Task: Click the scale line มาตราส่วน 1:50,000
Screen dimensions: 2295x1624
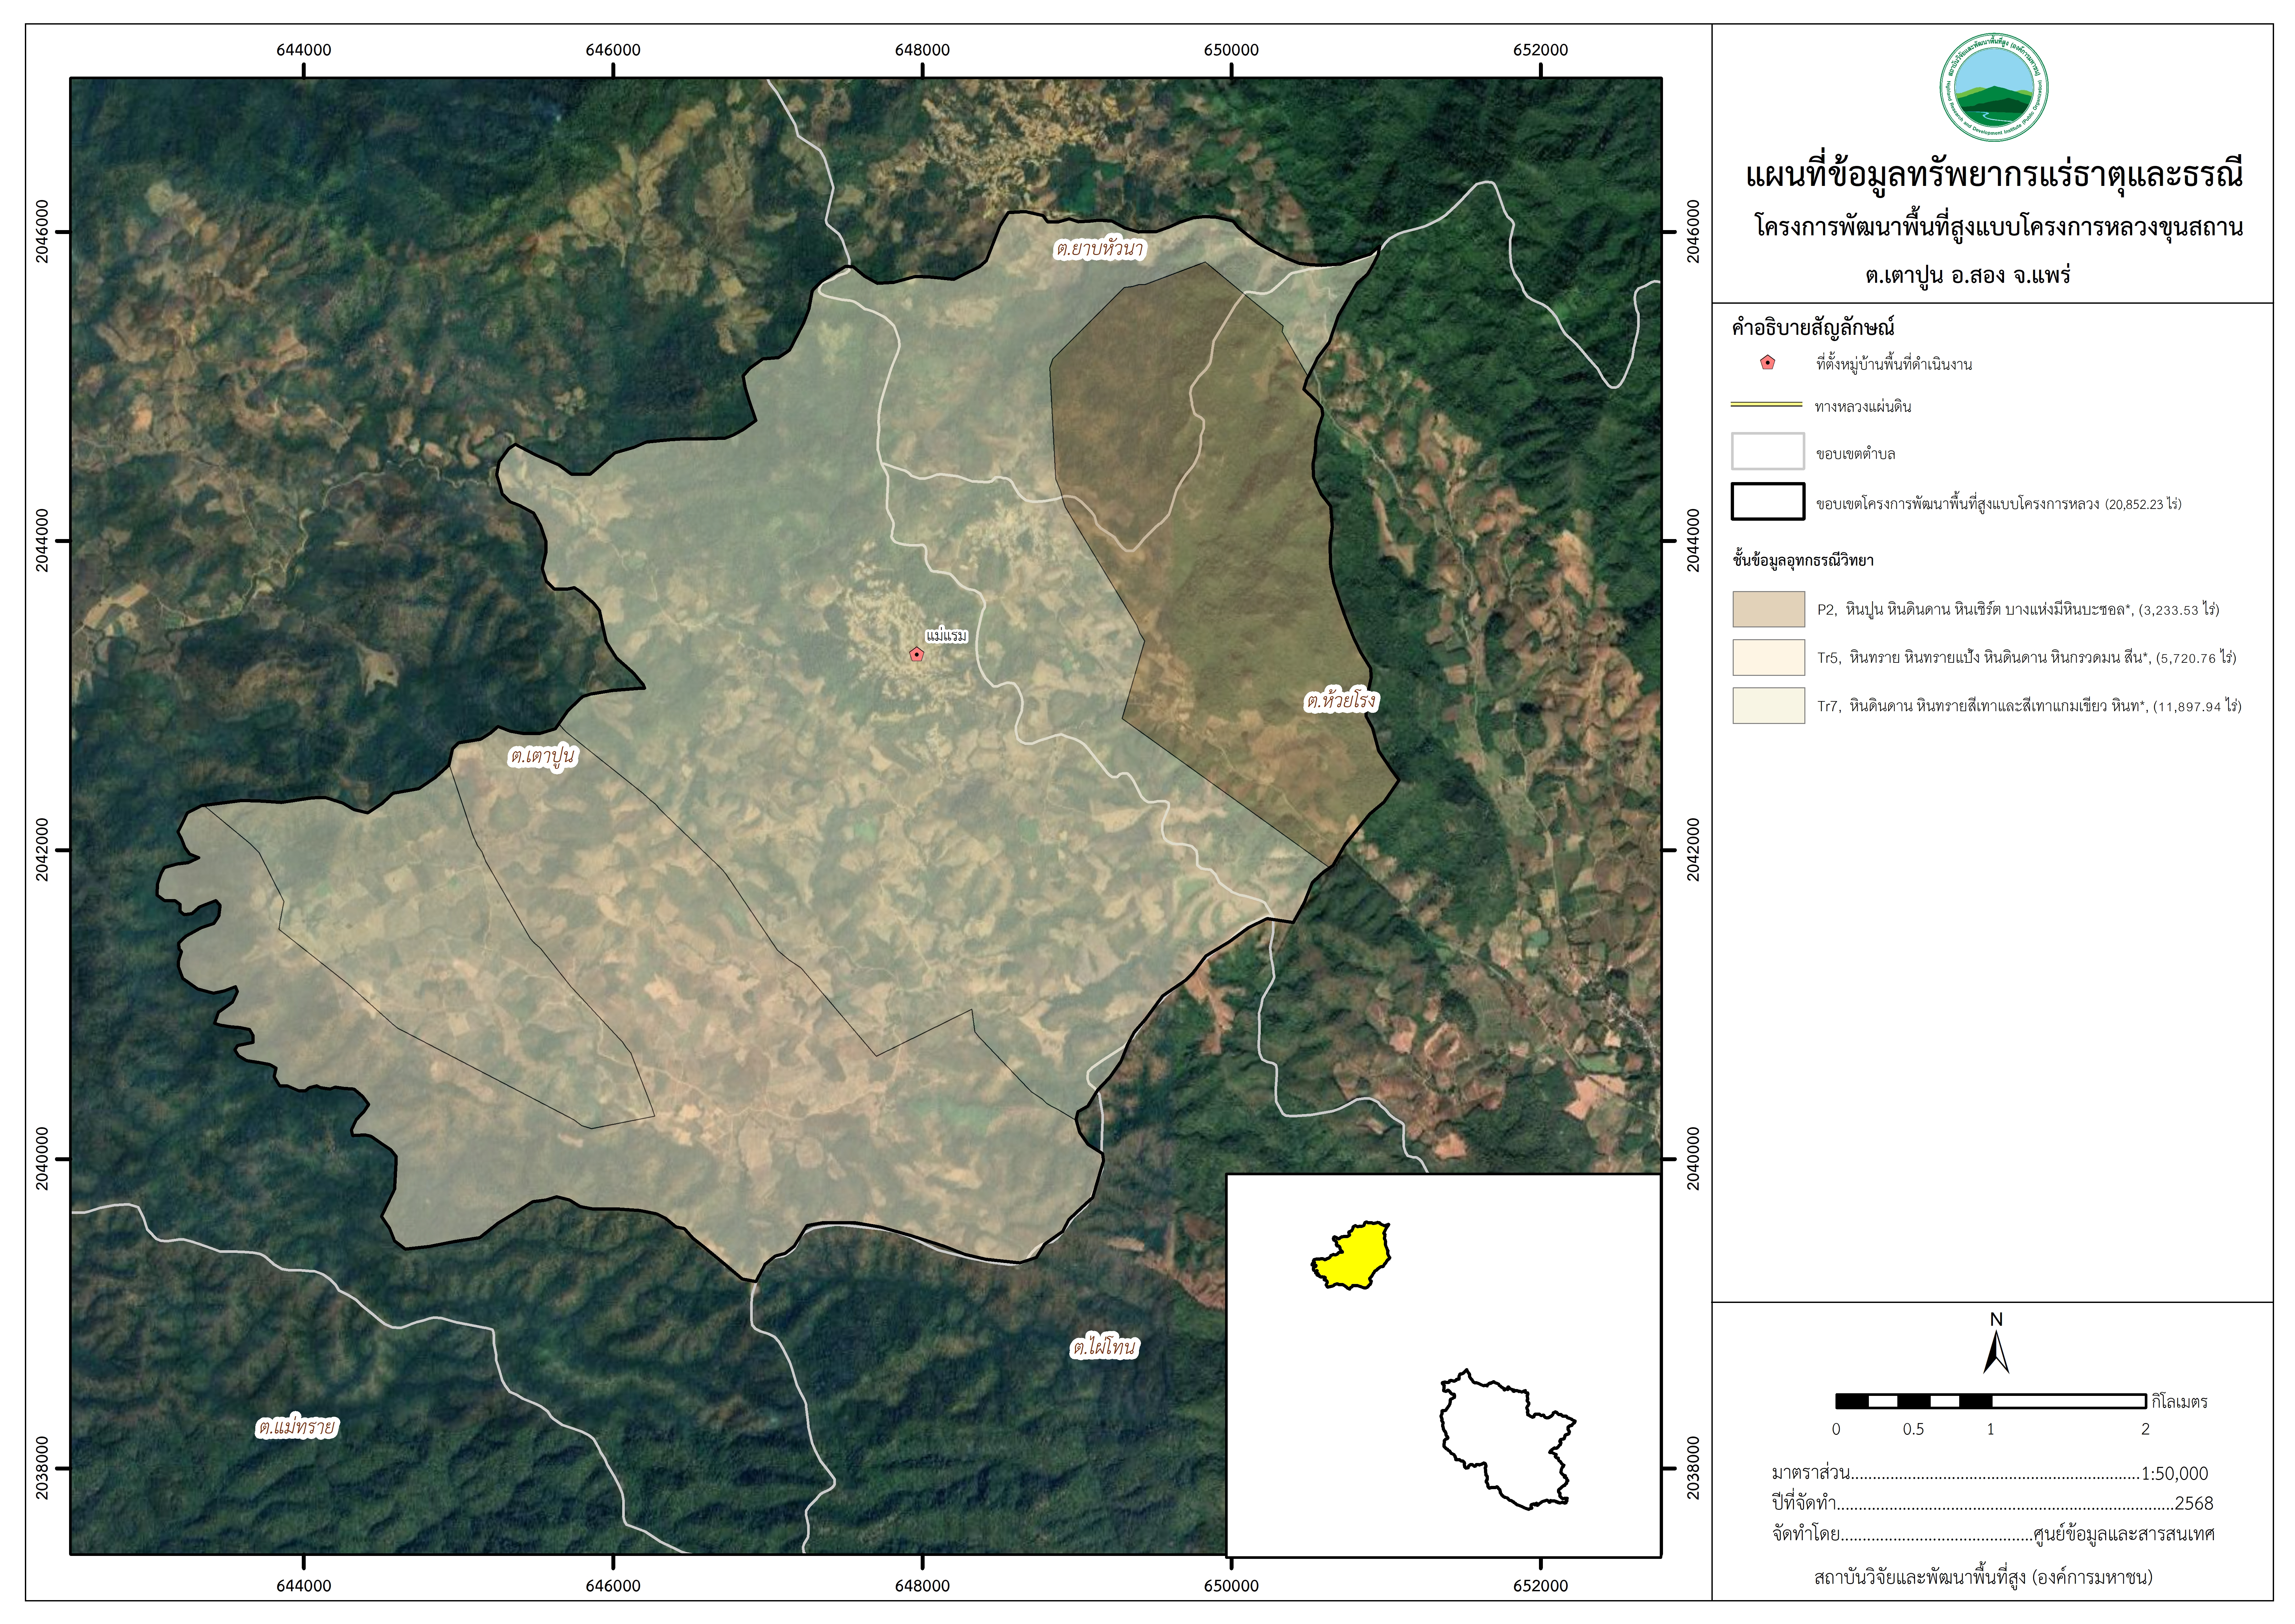Action: click(x=1990, y=1473)
